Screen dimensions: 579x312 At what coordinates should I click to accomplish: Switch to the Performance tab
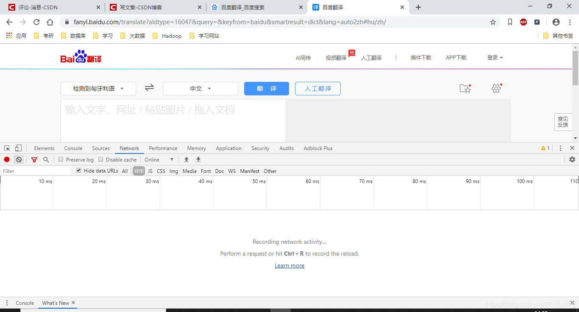tap(163, 148)
